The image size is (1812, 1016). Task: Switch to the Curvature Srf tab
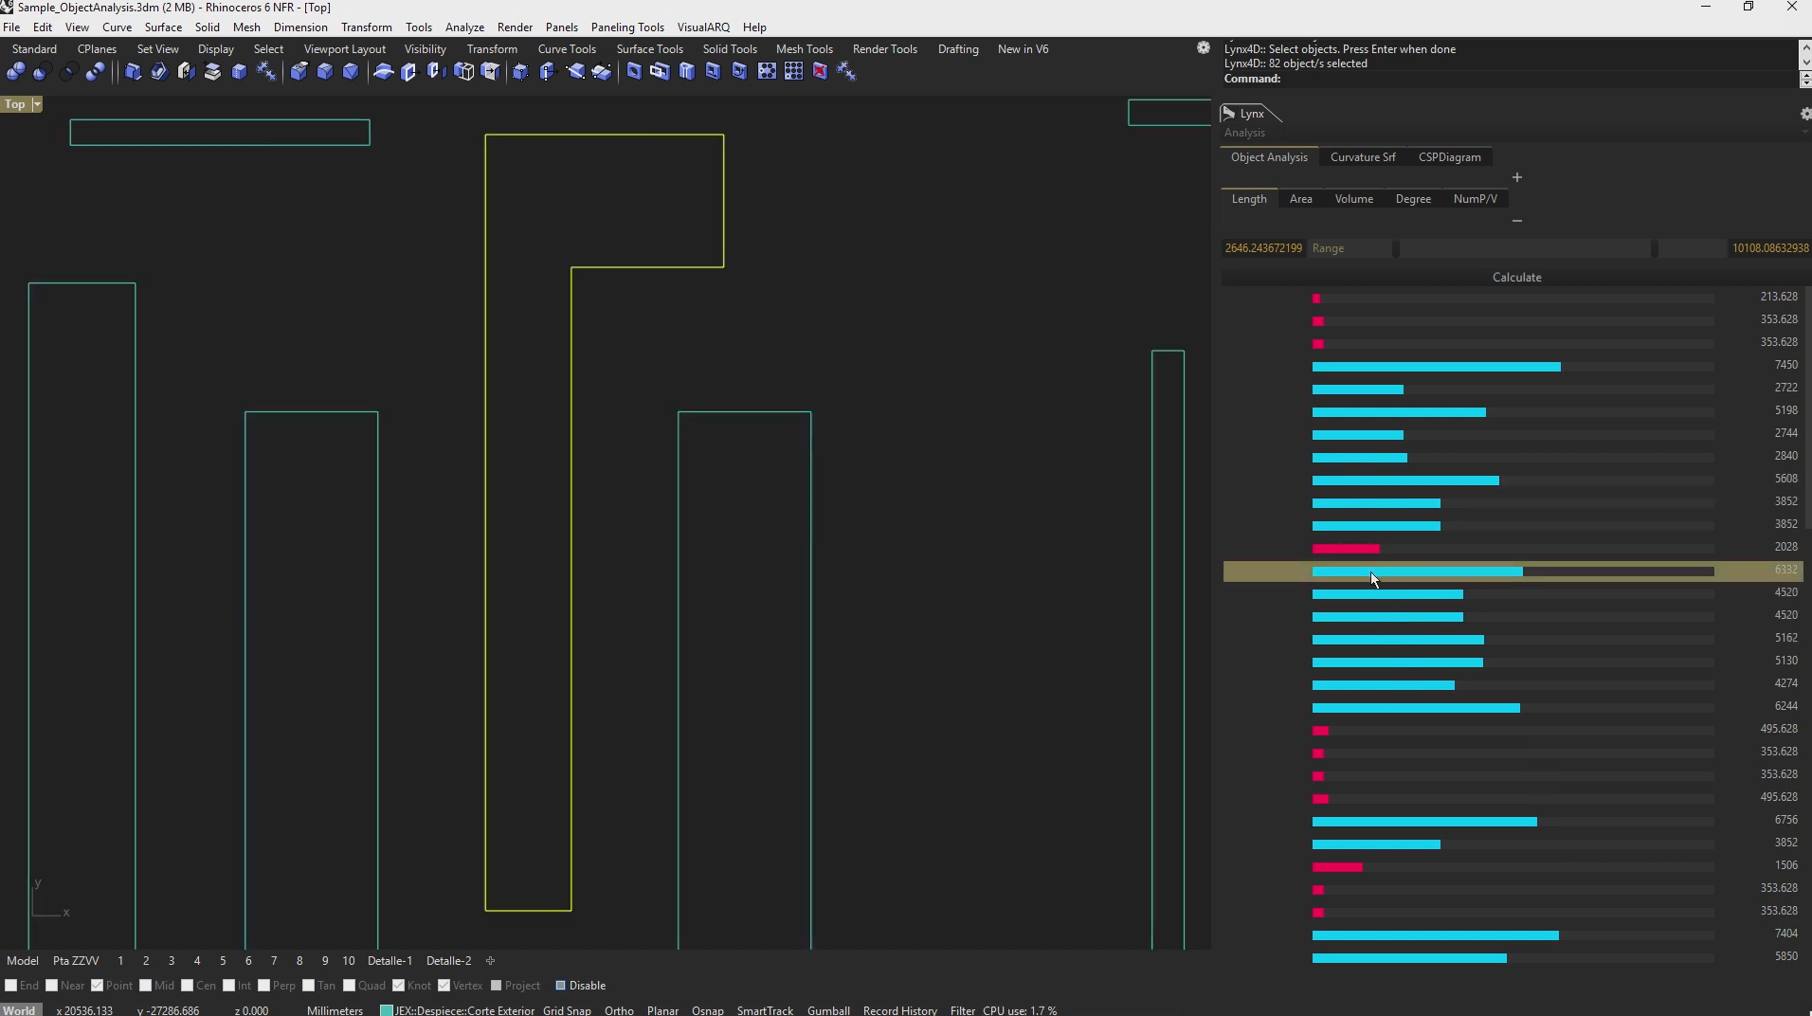tap(1362, 157)
